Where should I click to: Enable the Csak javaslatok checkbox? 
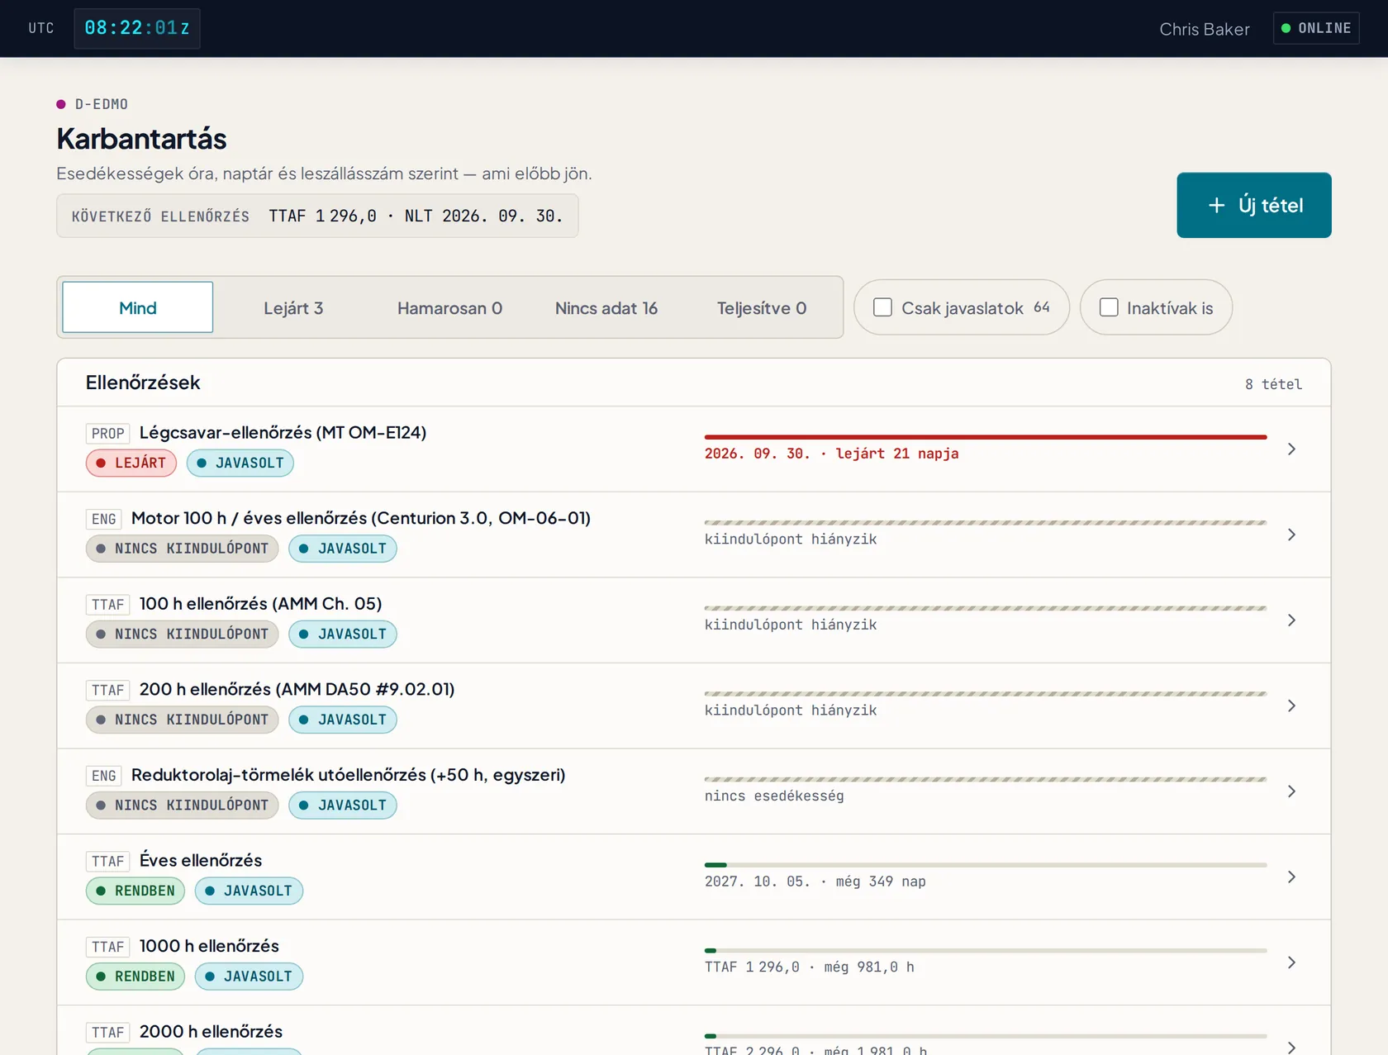[x=882, y=307]
